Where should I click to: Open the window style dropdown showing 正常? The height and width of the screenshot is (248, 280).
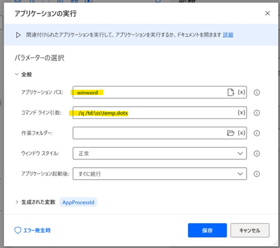[x=160, y=154]
